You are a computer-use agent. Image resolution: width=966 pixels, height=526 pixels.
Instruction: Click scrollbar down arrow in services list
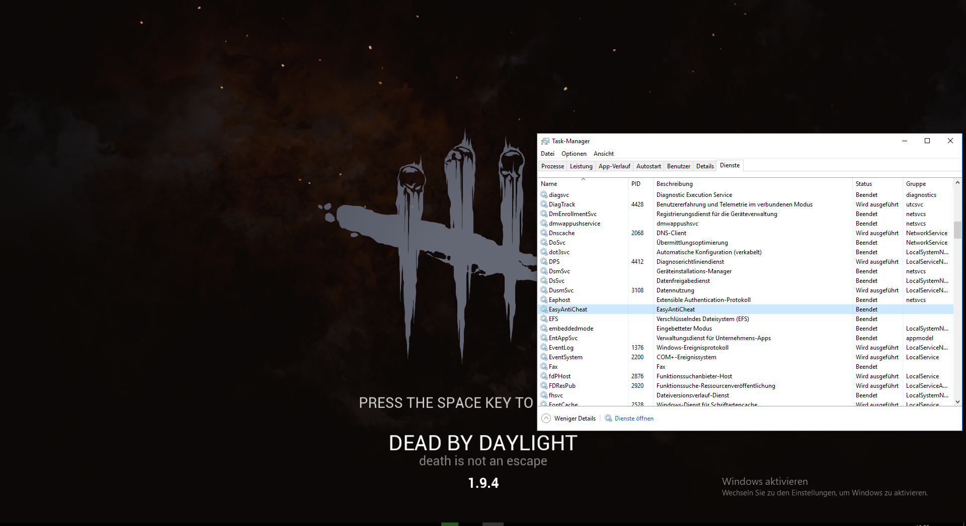click(957, 401)
